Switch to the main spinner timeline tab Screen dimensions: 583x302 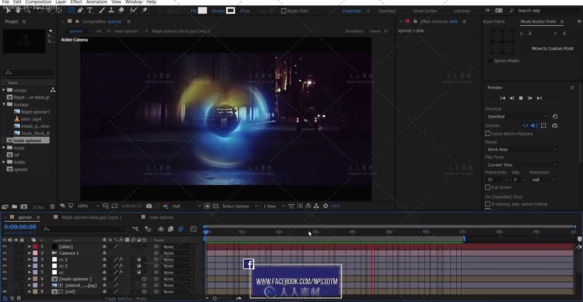coord(162,217)
